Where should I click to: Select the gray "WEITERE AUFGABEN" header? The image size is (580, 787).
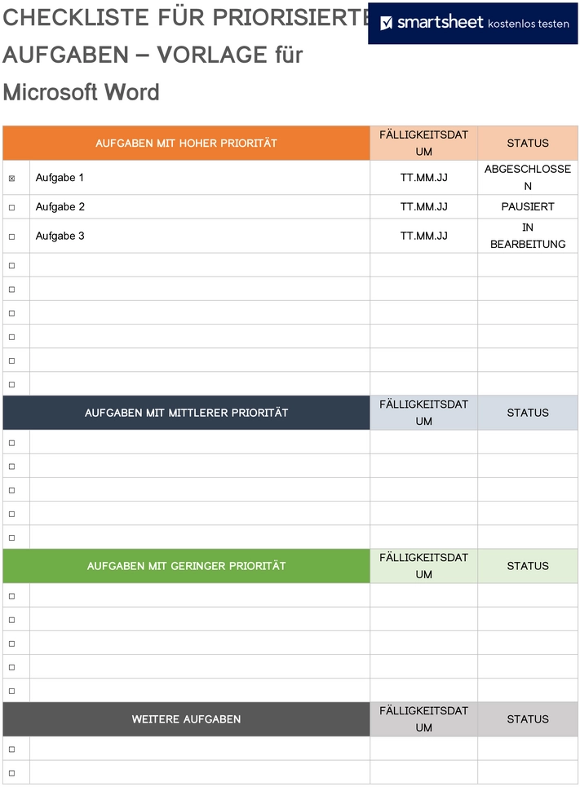[187, 719]
